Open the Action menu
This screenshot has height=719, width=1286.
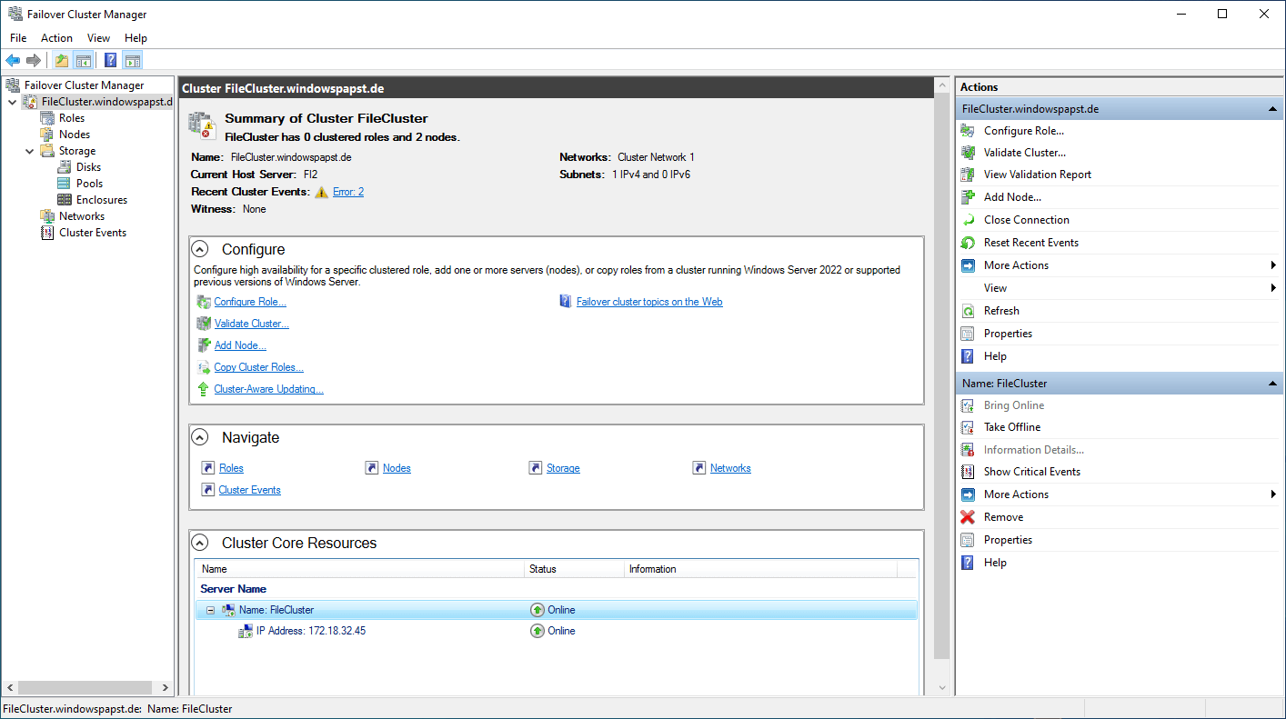point(56,38)
